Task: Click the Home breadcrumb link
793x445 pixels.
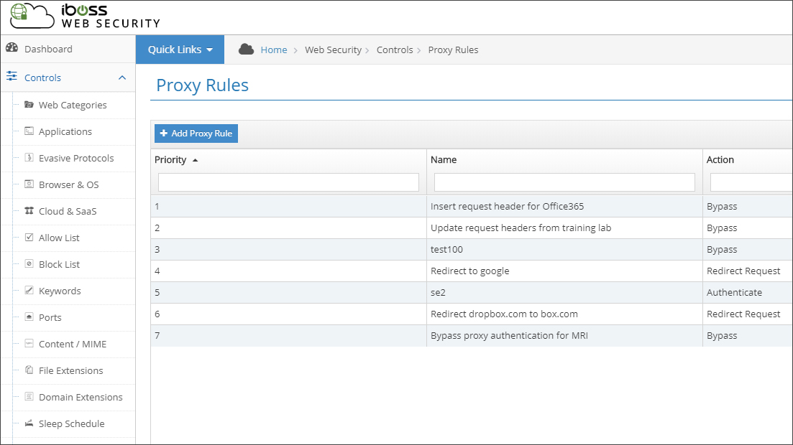Action: (x=274, y=50)
